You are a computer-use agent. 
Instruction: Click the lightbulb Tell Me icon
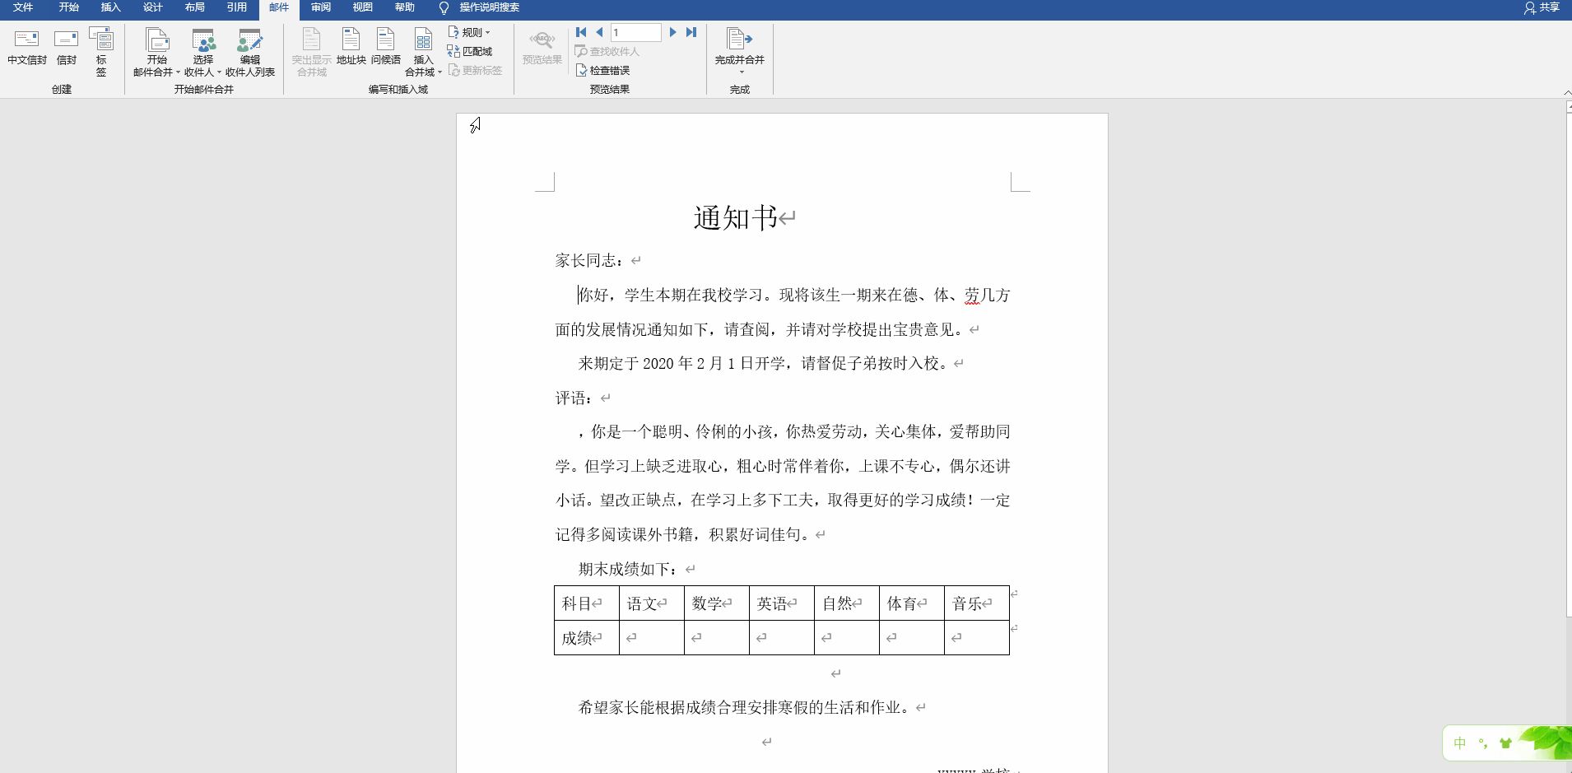coord(444,8)
